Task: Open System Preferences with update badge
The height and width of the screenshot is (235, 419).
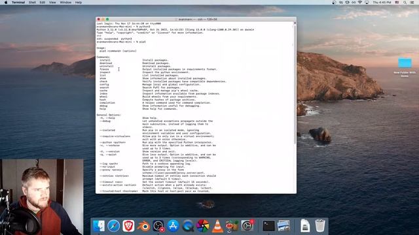Action: click(x=247, y=226)
